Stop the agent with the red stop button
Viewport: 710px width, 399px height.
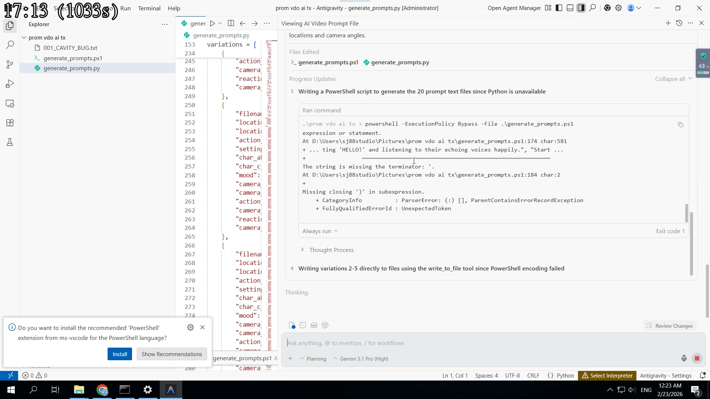(697, 358)
